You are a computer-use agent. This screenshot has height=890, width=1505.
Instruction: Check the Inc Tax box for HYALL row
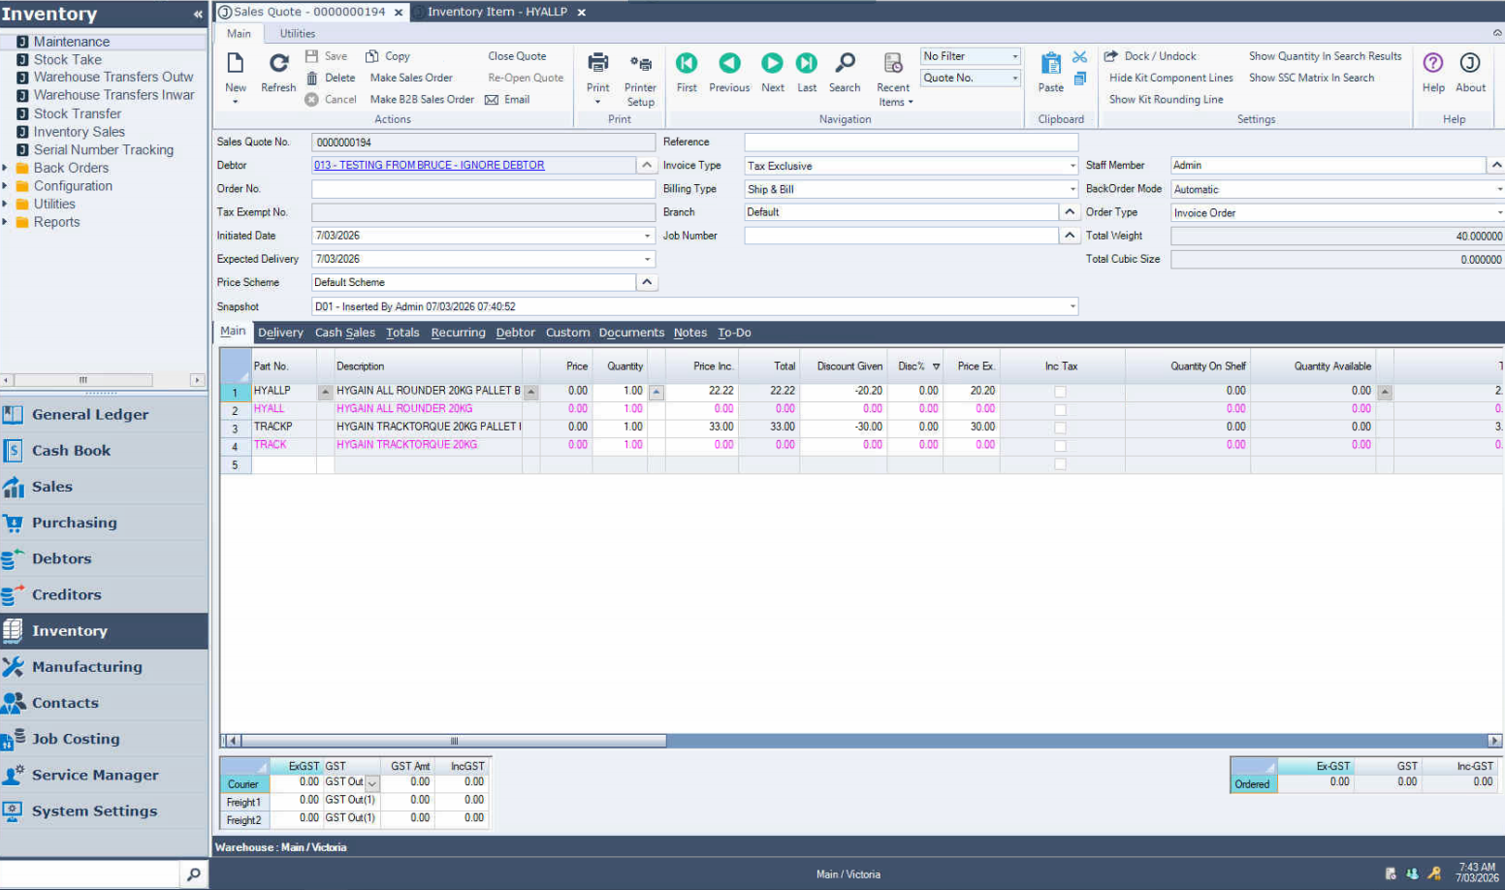click(x=1060, y=409)
